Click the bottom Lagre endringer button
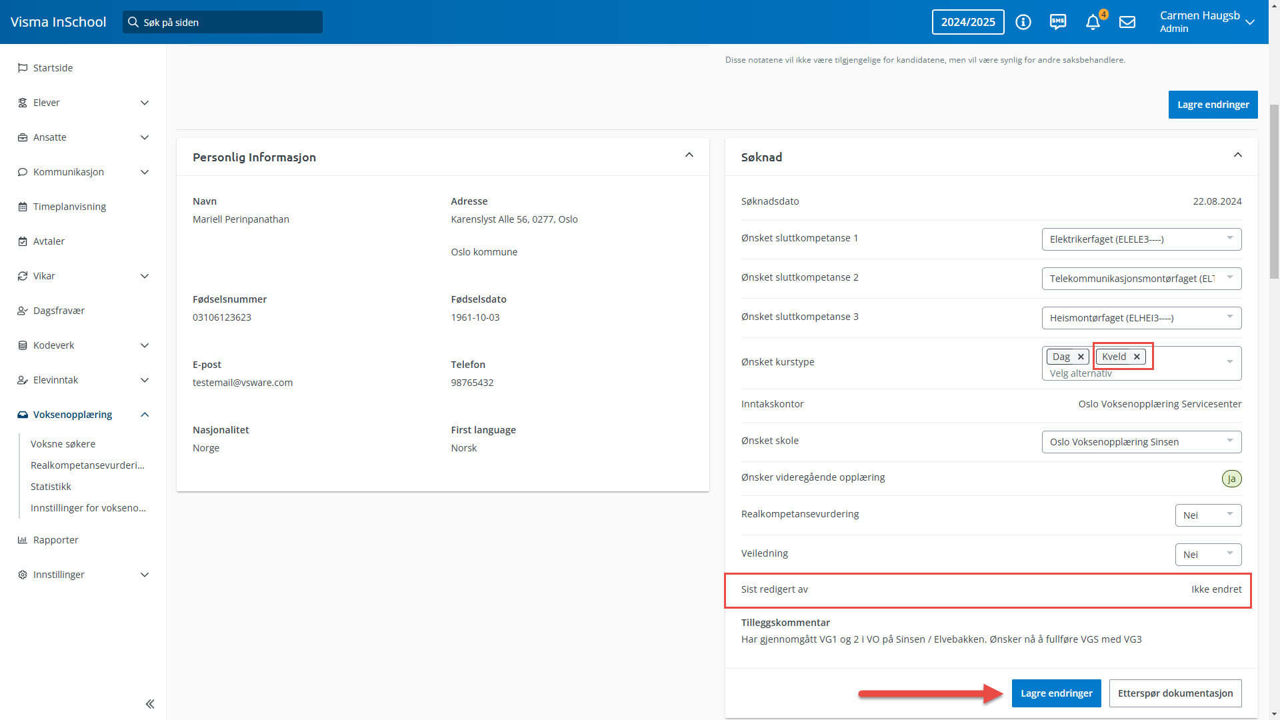Image resolution: width=1280 pixels, height=720 pixels. pyautogui.click(x=1056, y=693)
